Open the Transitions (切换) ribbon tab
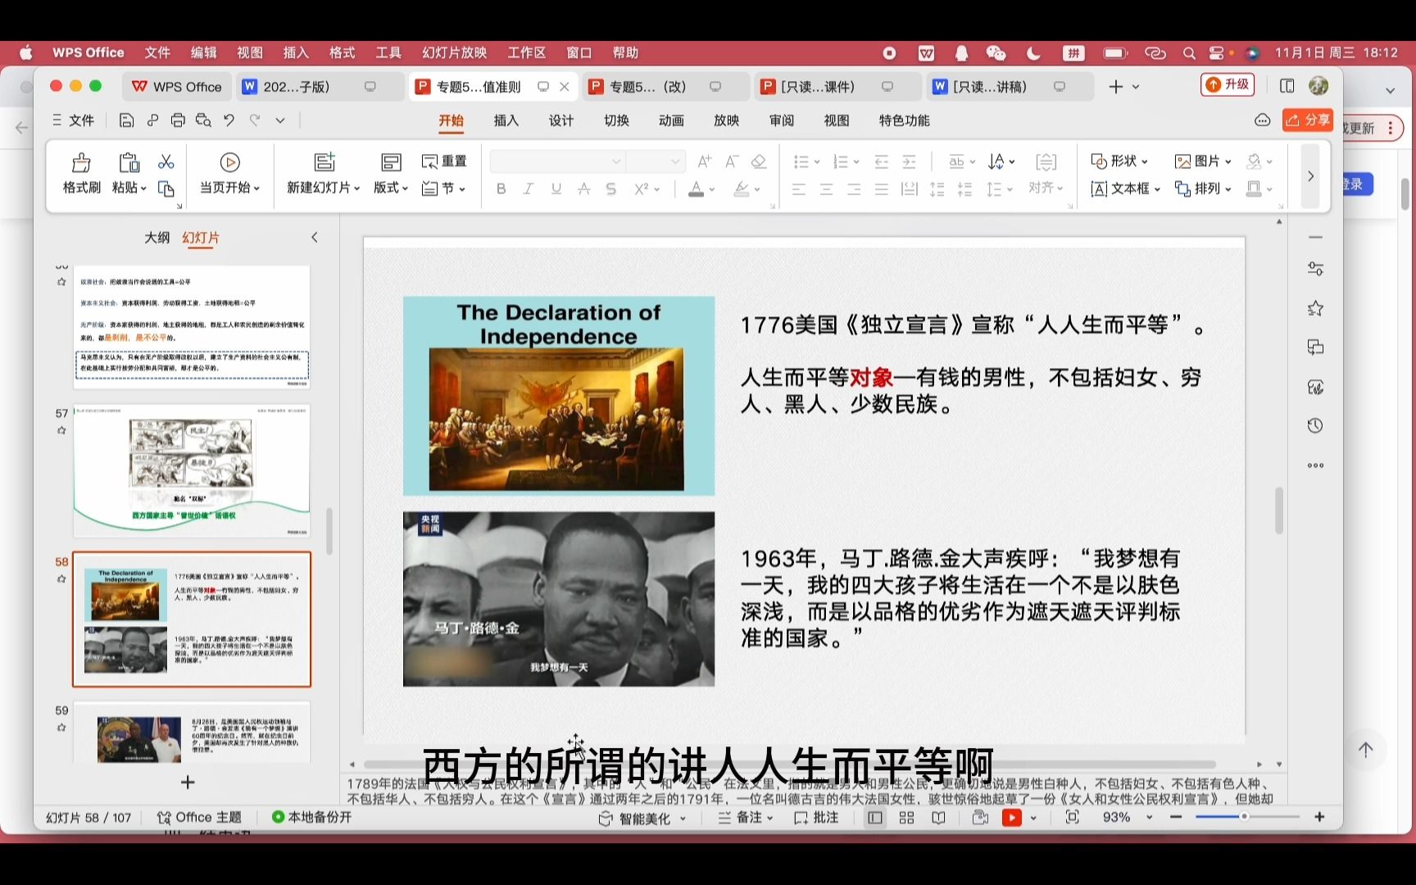The height and width of the screenshot is (885, 1416). 616,120
